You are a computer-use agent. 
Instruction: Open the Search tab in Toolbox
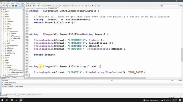[x=9, y=95]
